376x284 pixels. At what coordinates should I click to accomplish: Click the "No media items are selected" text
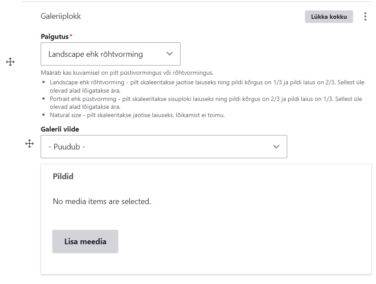(x=101, y=201)
